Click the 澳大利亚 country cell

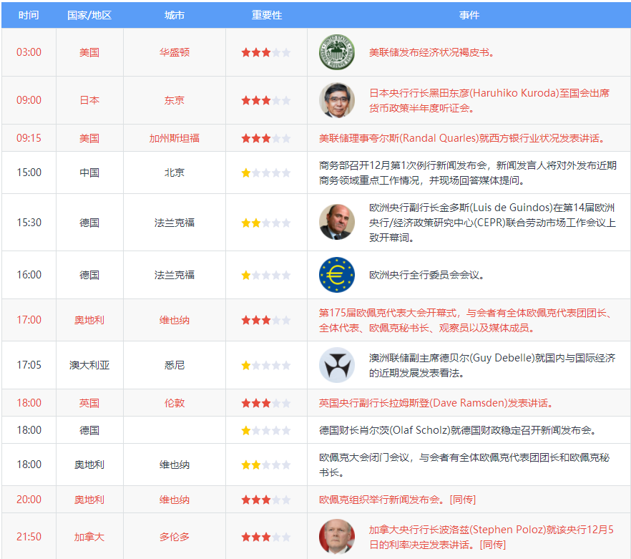click(x=89, y=365)
